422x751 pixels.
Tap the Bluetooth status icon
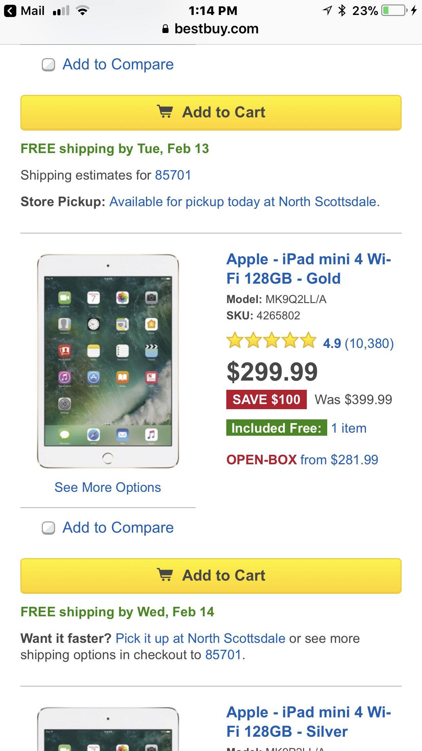pos(342,11)
